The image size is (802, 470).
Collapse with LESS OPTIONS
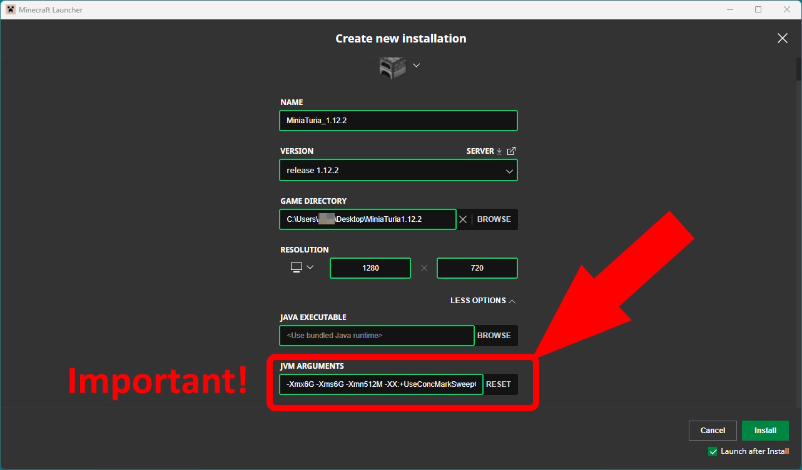point(483,301)
